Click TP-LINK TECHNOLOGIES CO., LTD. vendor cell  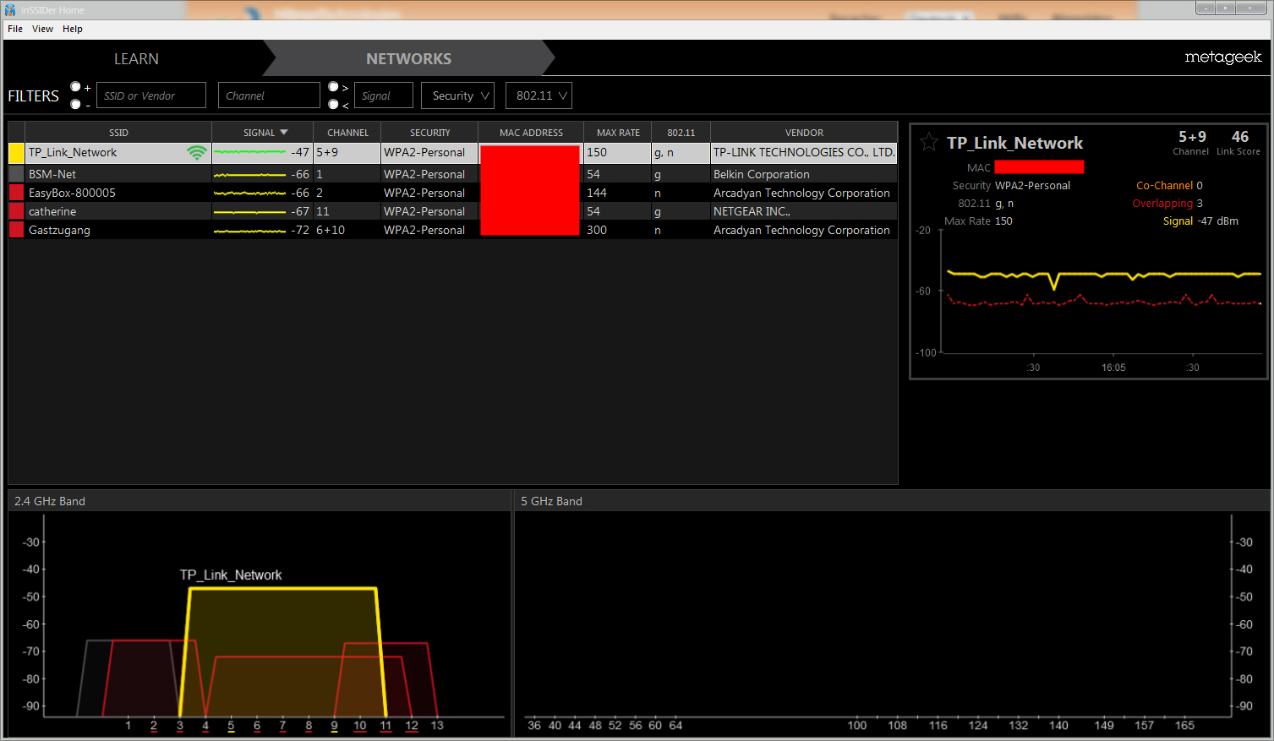pyautogui.click(x=803, y=153)
